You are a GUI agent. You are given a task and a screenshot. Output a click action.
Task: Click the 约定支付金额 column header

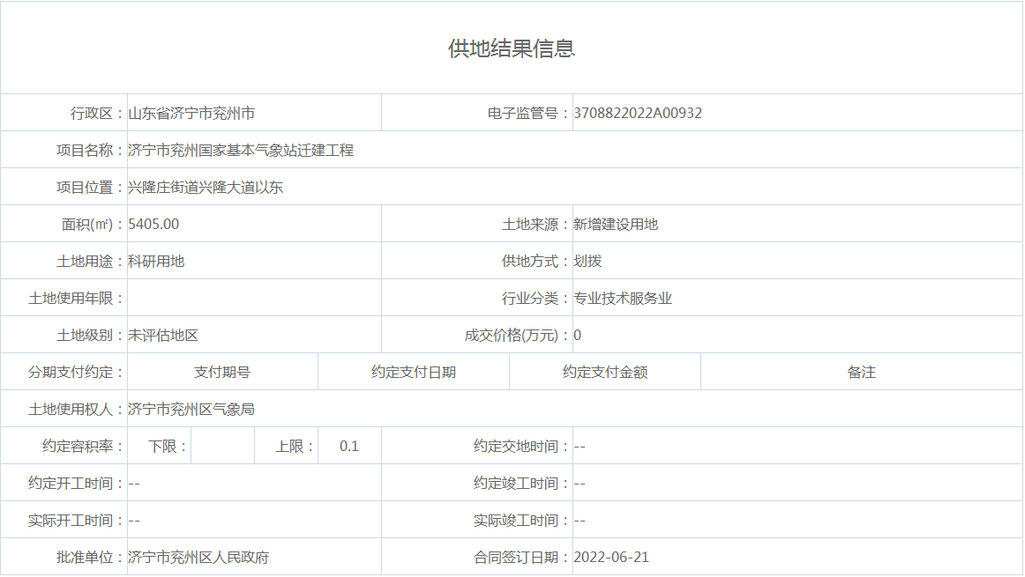click(x=605, y=372)
